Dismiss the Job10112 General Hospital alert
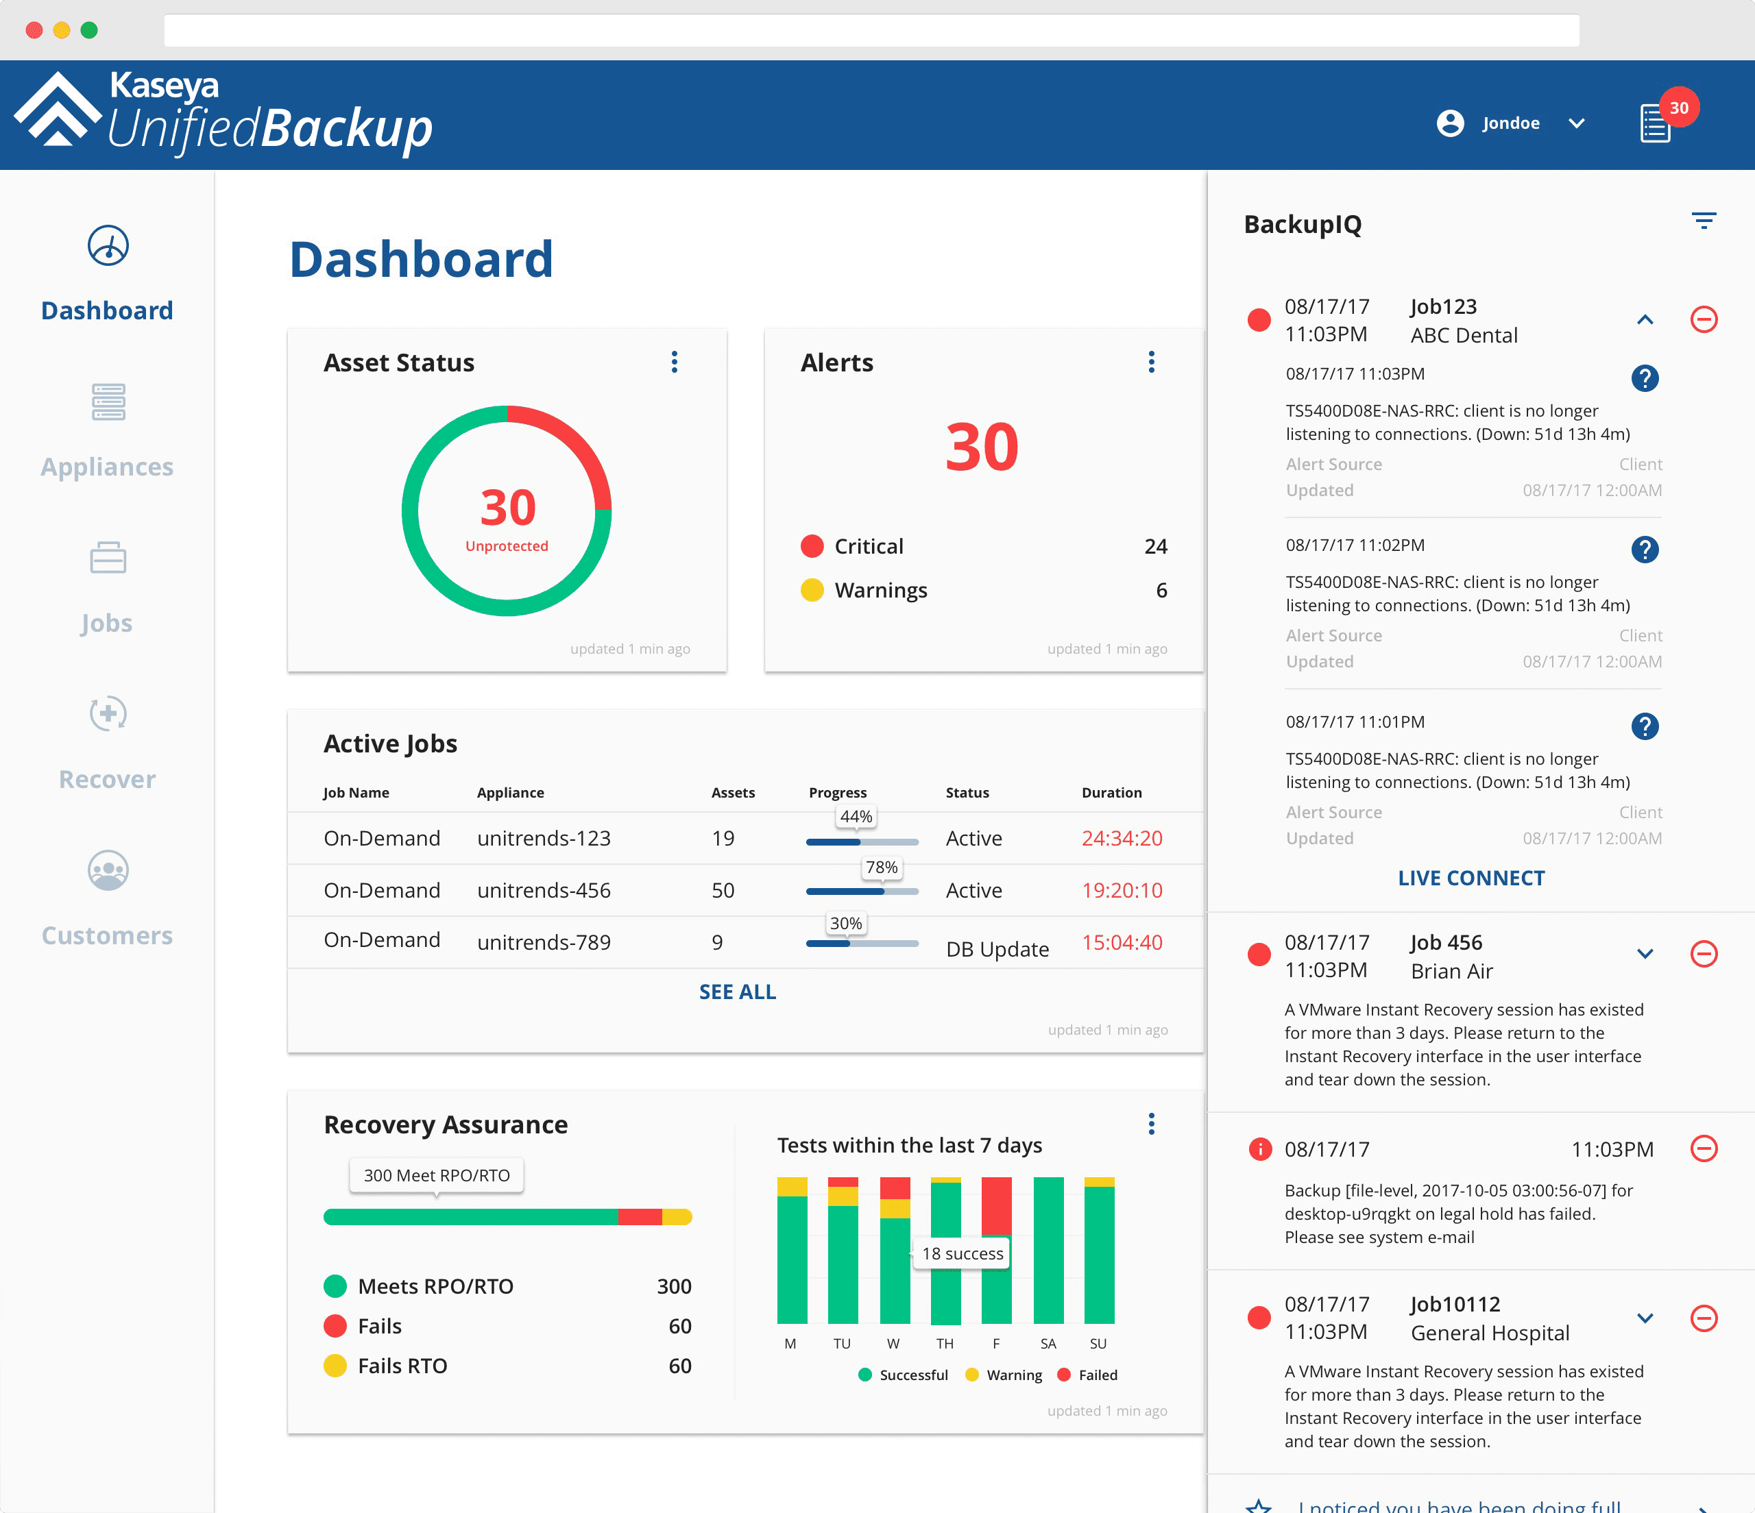This screenshot has height=1513, width=1755. click(x=1704, y=1318)
